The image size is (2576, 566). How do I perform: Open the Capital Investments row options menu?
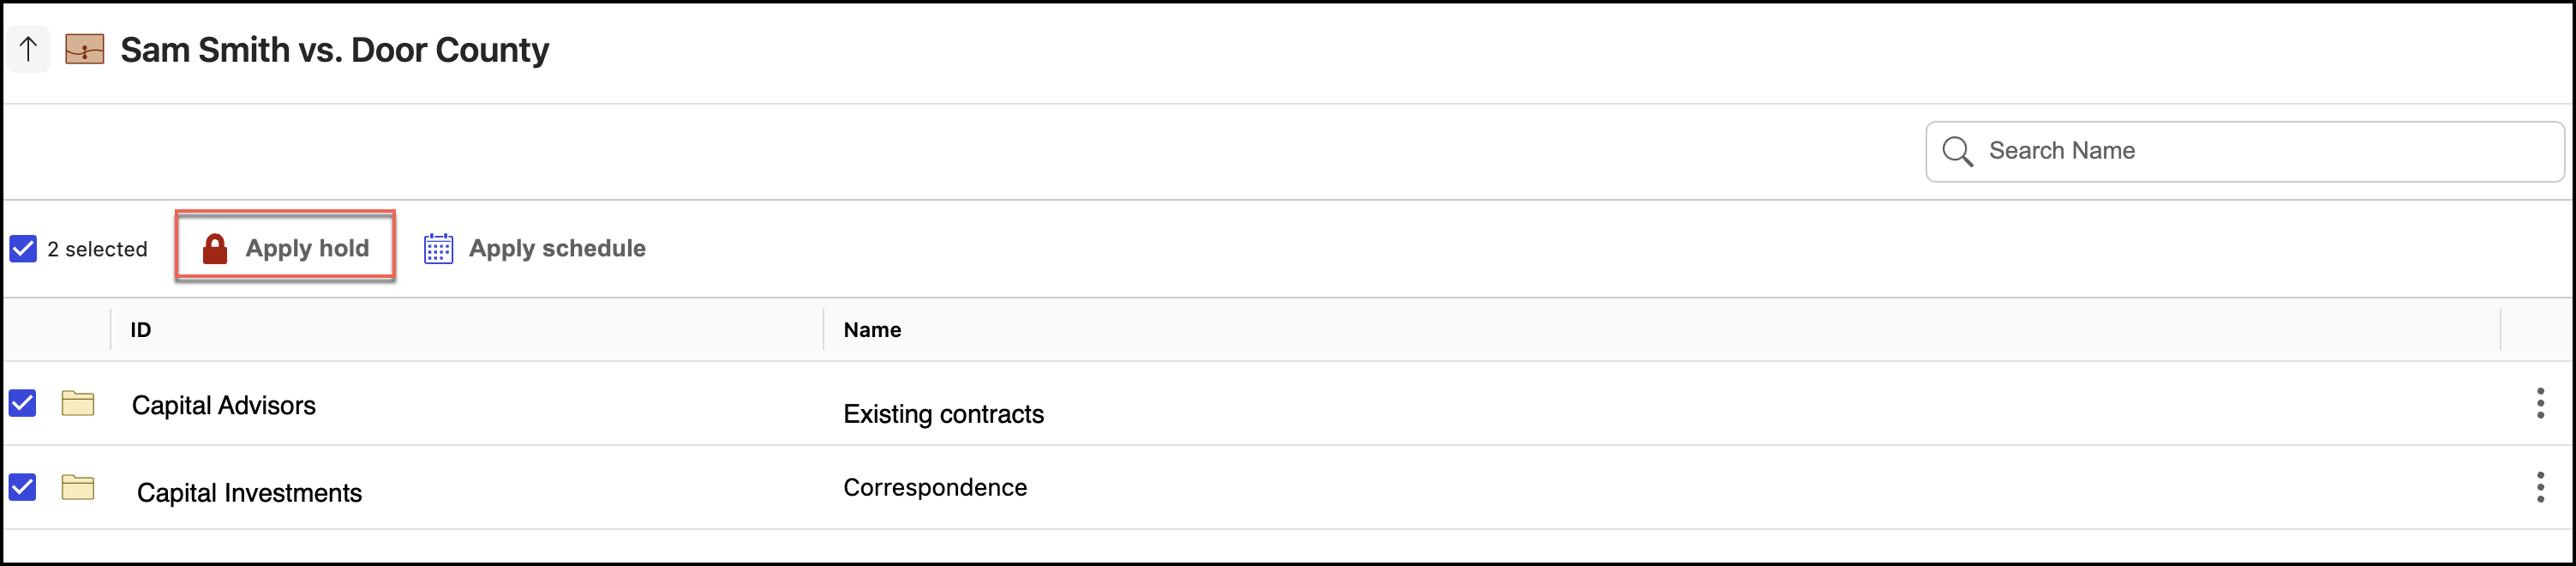(x=2540, y=487)
